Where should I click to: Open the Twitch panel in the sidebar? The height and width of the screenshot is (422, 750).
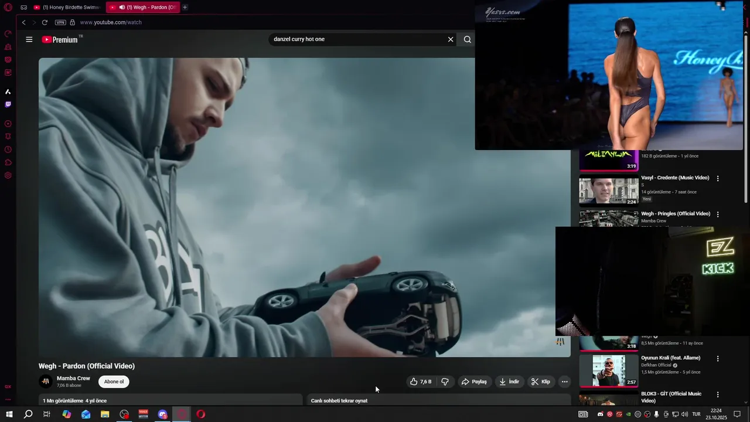(x=8, y=104)
